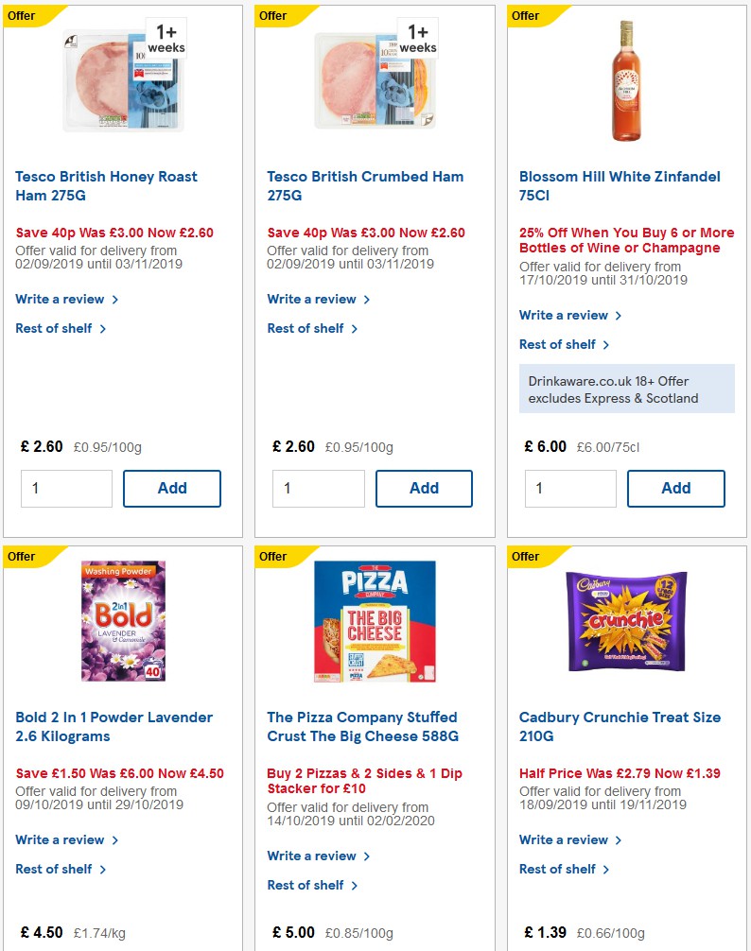The width and height of the screenshot is (751, 951).
Task: Click the quantity field for Crumbed Ham
Action: (x=319, y=488)
